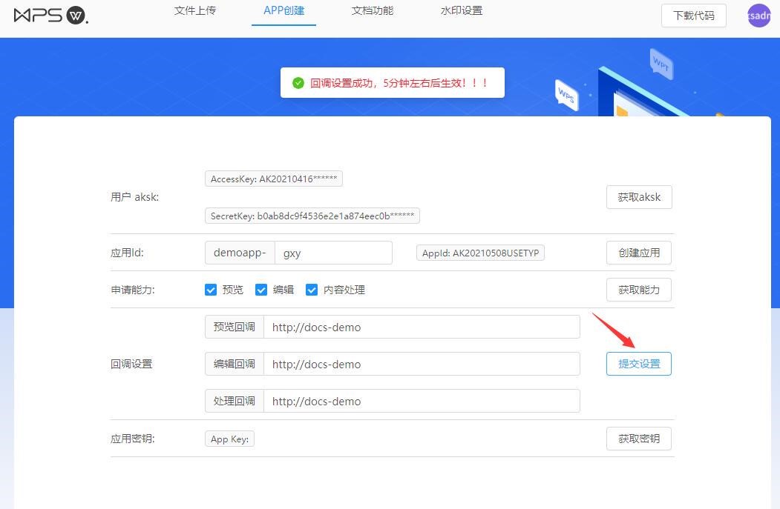
Task: Switch to the 文件上传 tab
Action: pyautogui.click(x=195, y=11)
